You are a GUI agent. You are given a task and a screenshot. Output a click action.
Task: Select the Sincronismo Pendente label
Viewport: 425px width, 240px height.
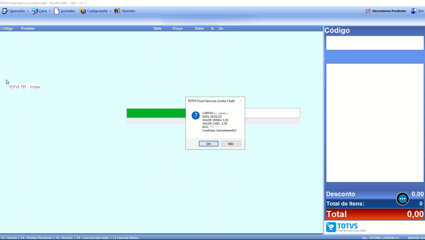(x=389, y=11)
